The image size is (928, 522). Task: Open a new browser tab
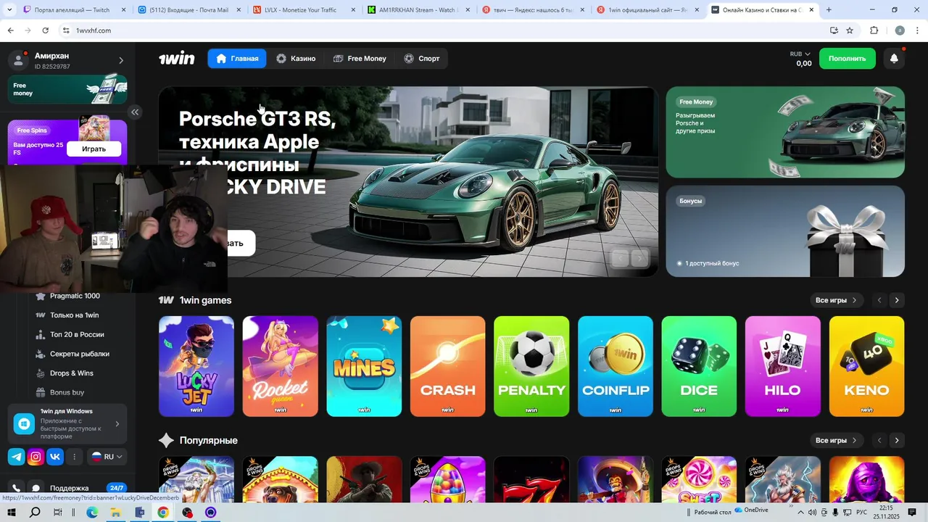[829, 10]
